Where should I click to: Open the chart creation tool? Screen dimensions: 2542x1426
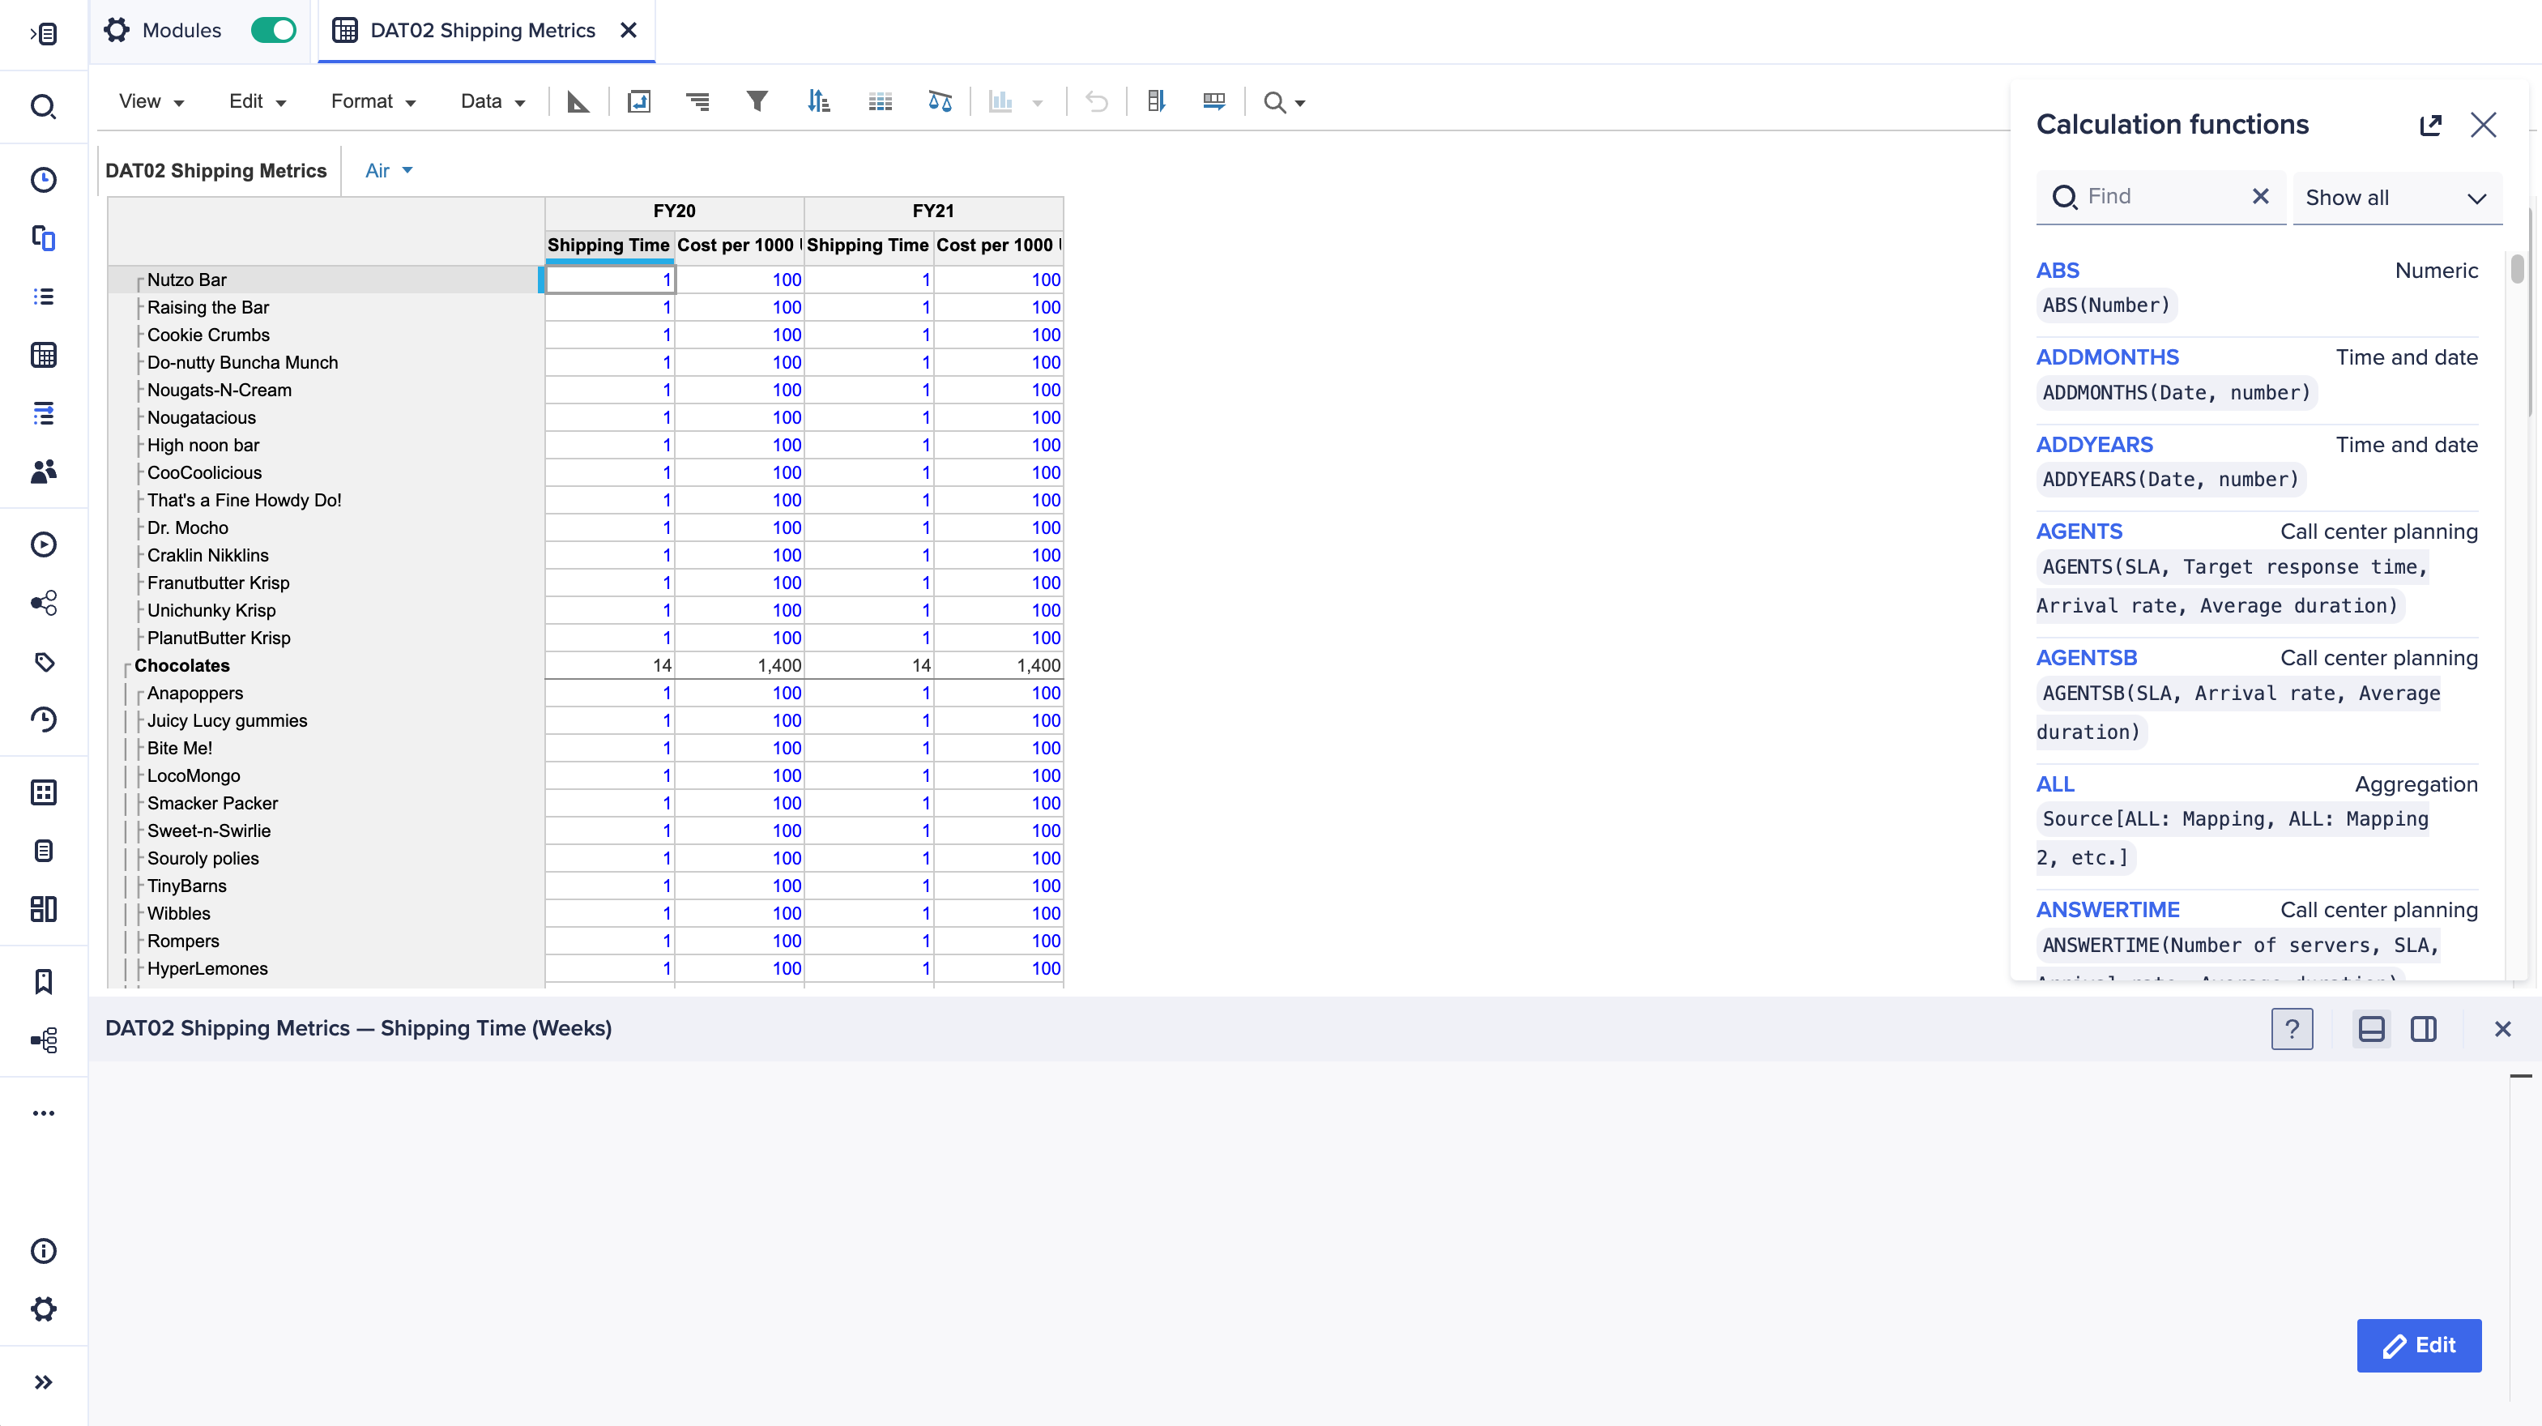pyautogui.click(x=1001, y=100)
